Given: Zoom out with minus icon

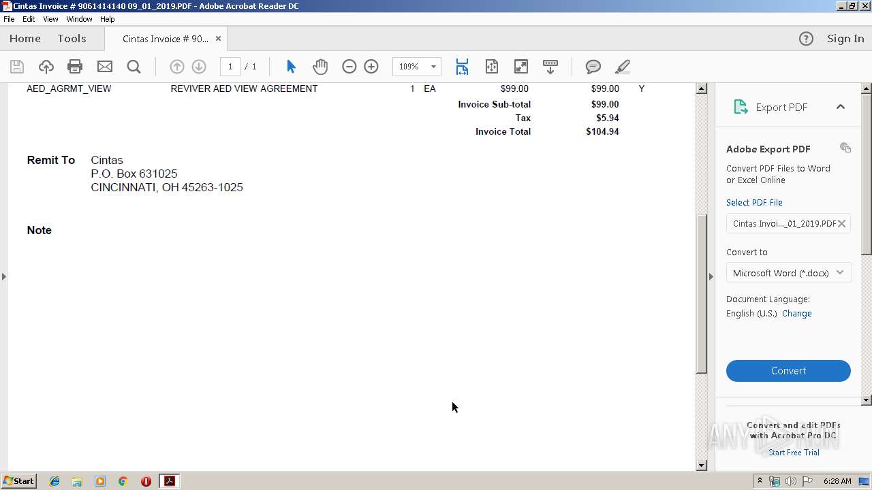Looking at the screenshot, I should pyautogui.click(x=349, y=67).
